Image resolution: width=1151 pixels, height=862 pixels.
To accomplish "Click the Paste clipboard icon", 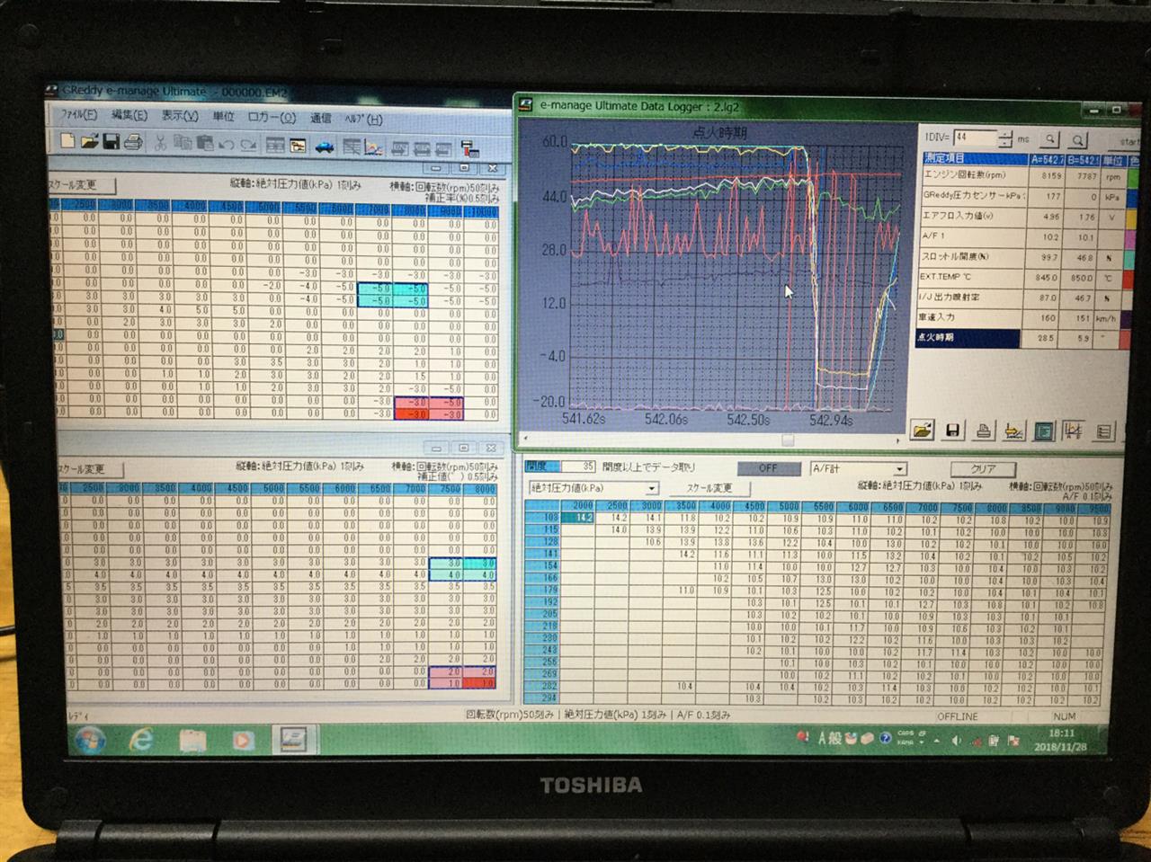I will tap(204, 143).
